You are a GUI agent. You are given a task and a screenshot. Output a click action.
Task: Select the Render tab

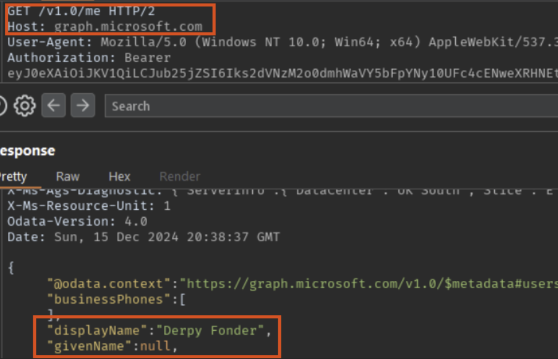(180, 177)
